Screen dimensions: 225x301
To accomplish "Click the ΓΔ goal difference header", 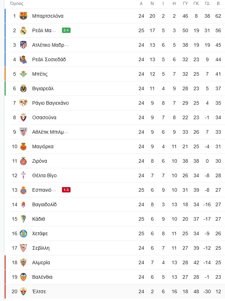I will (x=207, y=4).
